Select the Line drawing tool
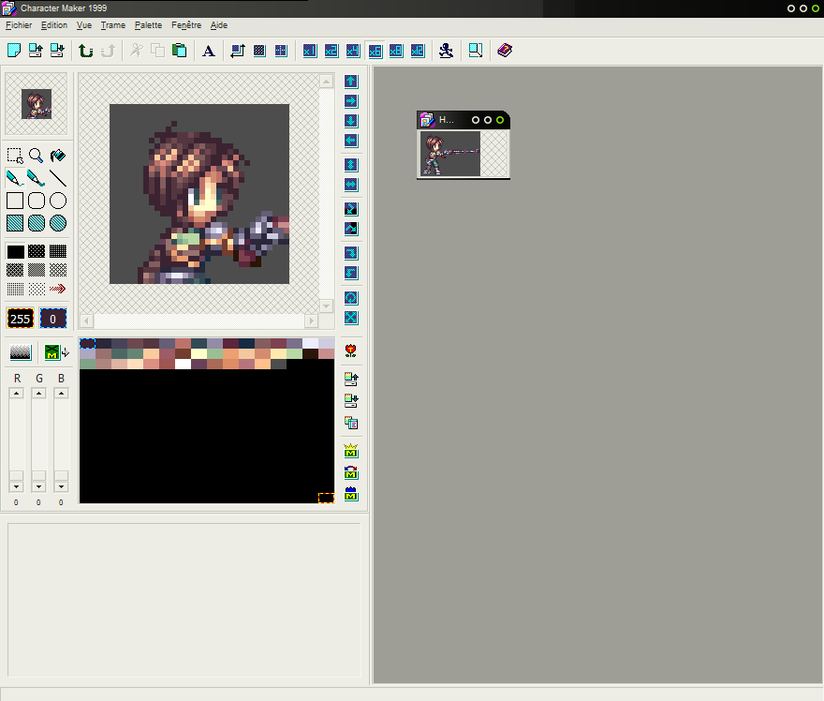This screenshot has height=701, width=824. (x=59, y=177)
